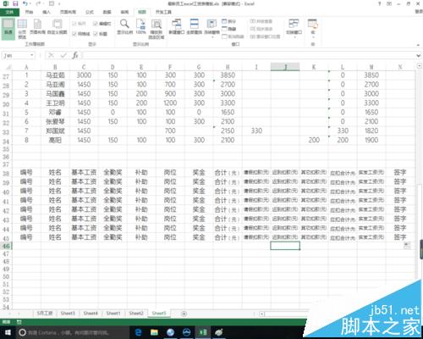Click column header C
Viewport: 423px width, 339px height.
tap(84, 67)
